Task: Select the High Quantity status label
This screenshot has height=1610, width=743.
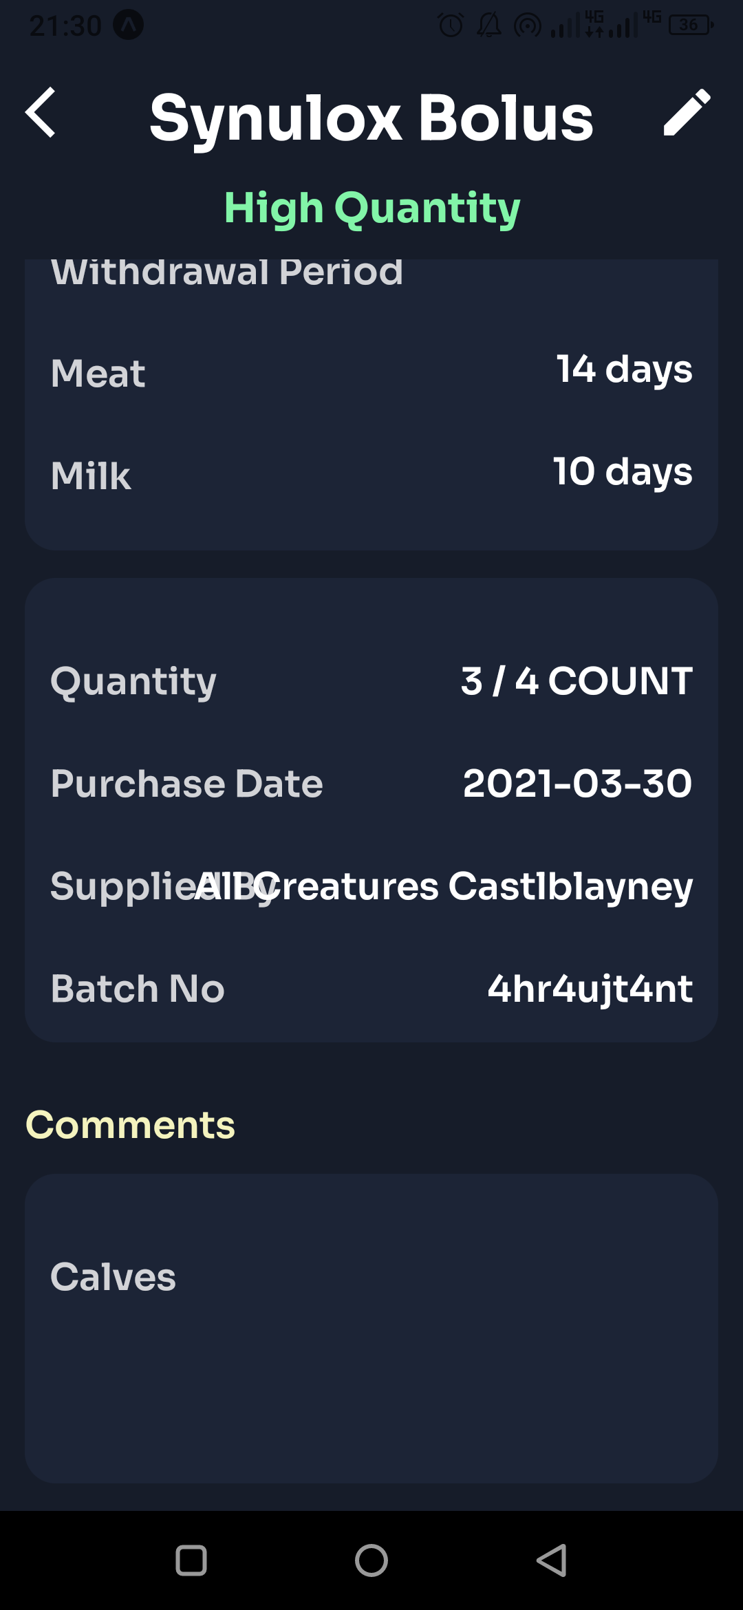Action: (371, 208)
